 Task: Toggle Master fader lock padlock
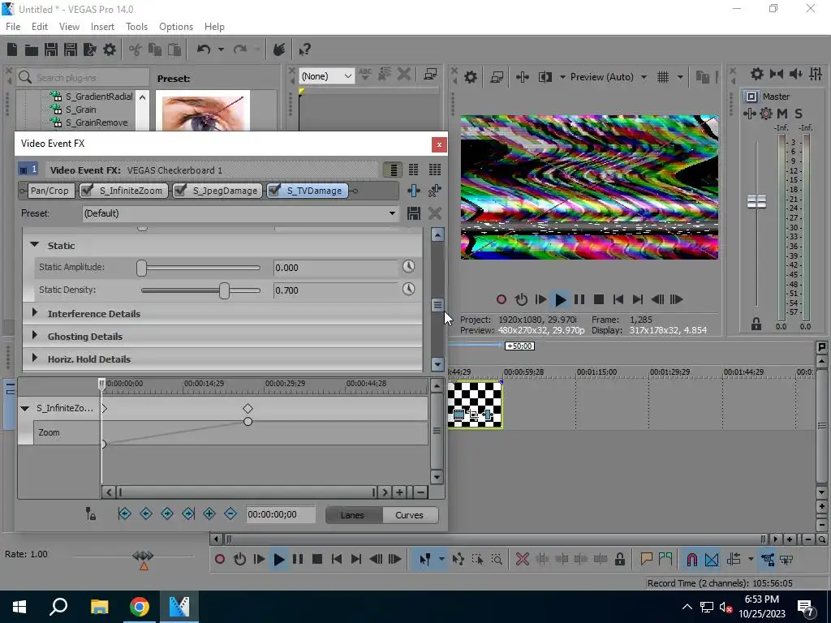click(x=756, y=324)
